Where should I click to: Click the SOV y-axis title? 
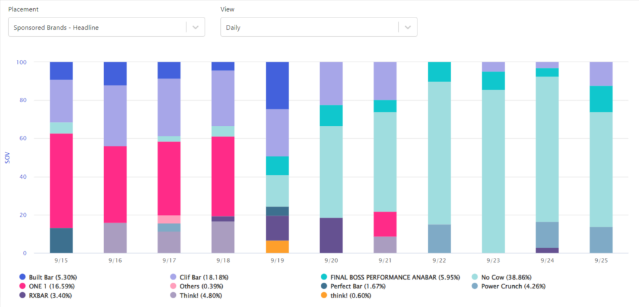7,158
